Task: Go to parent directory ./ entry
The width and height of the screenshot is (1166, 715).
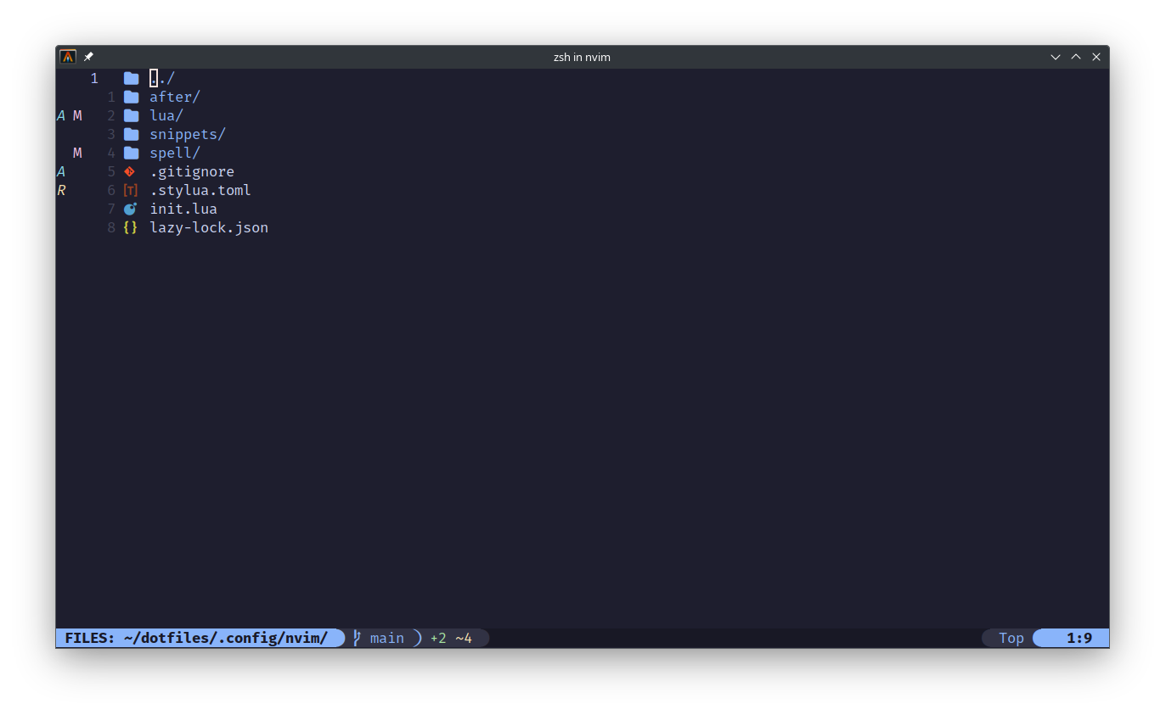Action: pos(162,78)
